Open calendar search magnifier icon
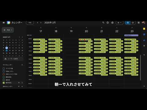This screenshot has width=147, height=110. pyautogui.click(x=103, y=23)
